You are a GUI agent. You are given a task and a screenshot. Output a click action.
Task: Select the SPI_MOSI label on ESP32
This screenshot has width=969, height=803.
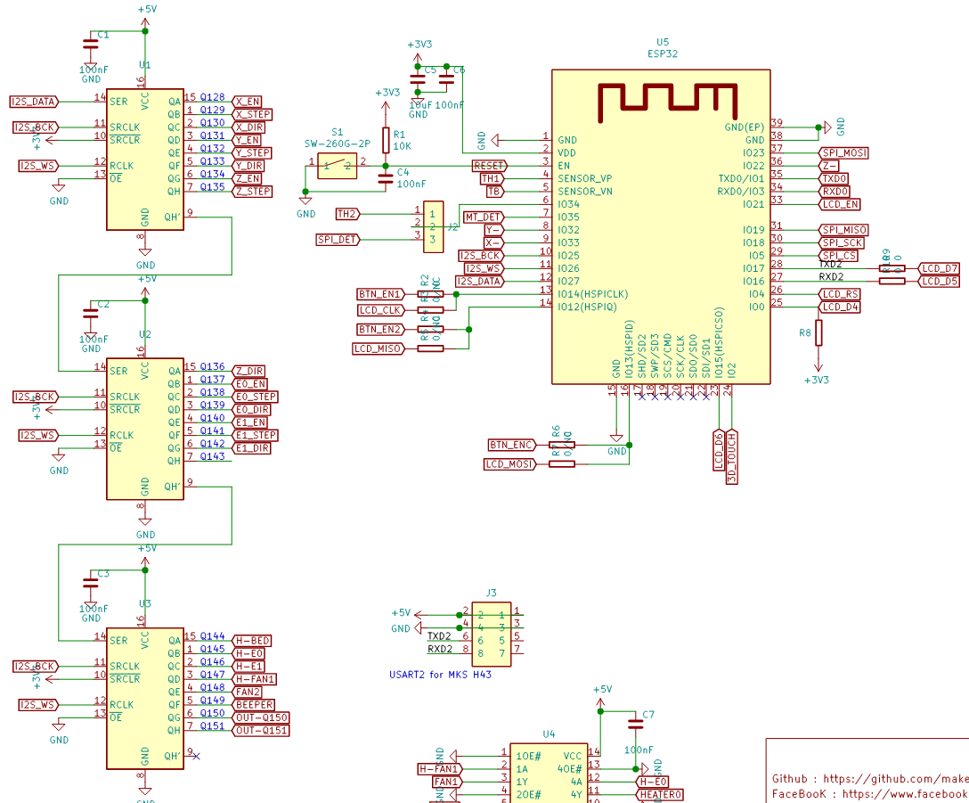click(x=844, y=152)
